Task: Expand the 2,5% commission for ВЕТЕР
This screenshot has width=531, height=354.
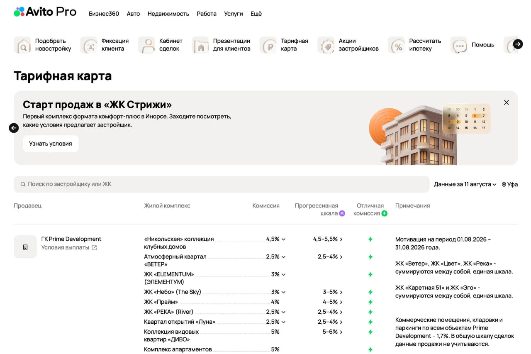Action: point(276,256)
